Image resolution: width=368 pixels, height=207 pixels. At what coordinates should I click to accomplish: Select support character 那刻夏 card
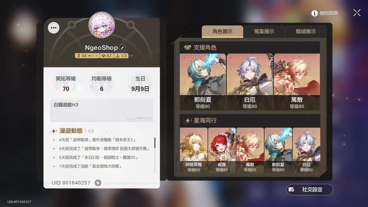pos(203,82)
